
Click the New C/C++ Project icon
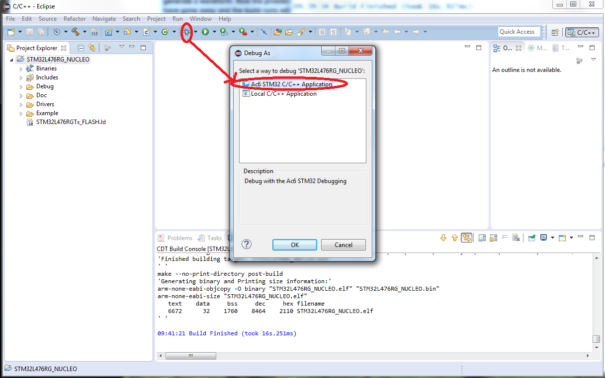tap(108, 32)
